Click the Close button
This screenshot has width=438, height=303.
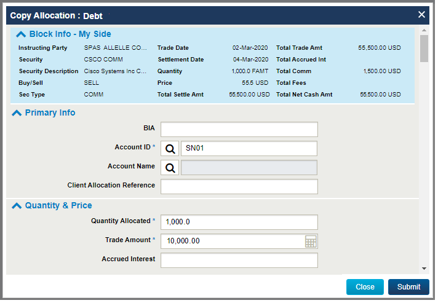(365, 287)
